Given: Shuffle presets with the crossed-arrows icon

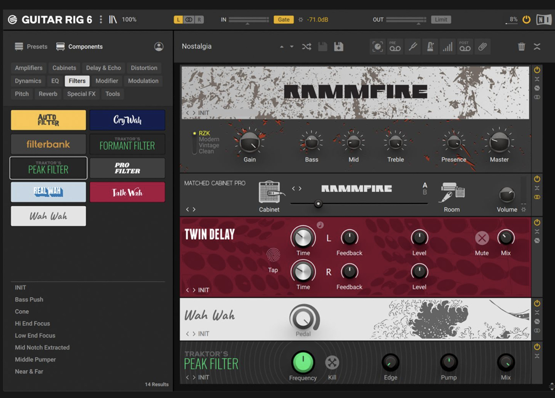Looking at the screenshot, I should tap(307, 47).
